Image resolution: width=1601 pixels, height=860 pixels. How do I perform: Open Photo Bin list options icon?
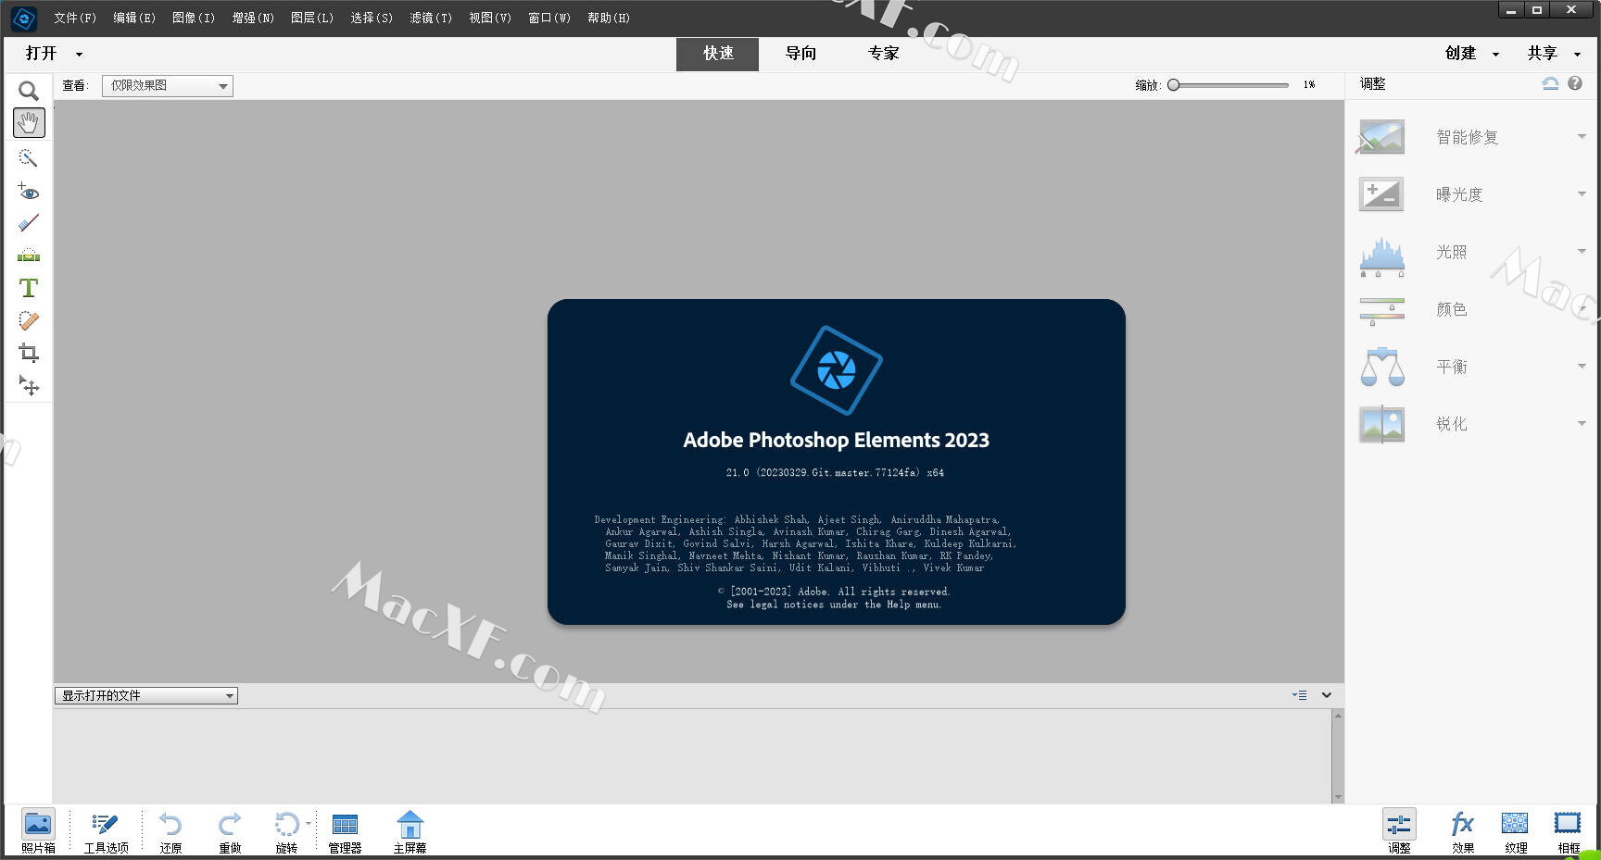pos(1300,695)
